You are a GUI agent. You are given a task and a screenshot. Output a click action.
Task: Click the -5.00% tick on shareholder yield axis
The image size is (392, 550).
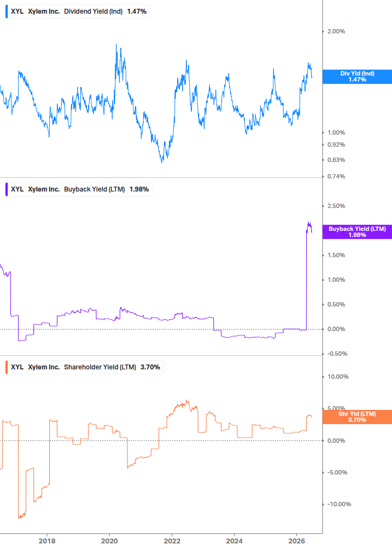click(337, 472)
